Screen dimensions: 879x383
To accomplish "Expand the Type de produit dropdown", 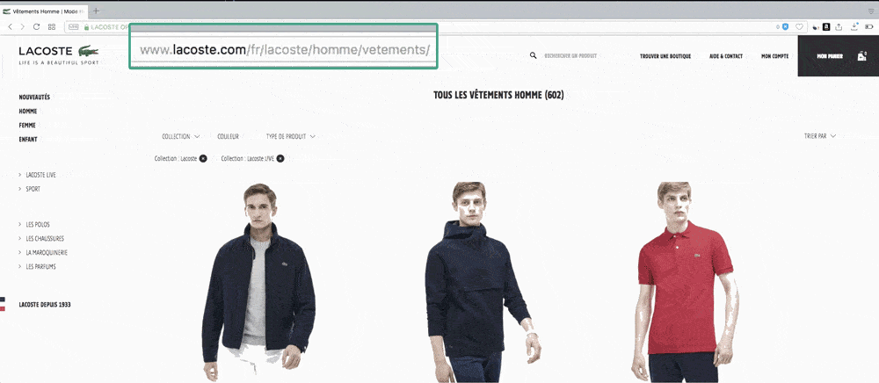I will click(290, 136).
